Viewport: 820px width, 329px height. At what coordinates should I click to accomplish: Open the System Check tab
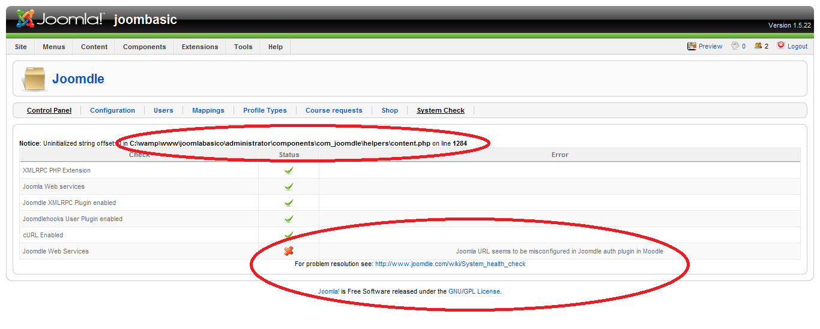441,110
